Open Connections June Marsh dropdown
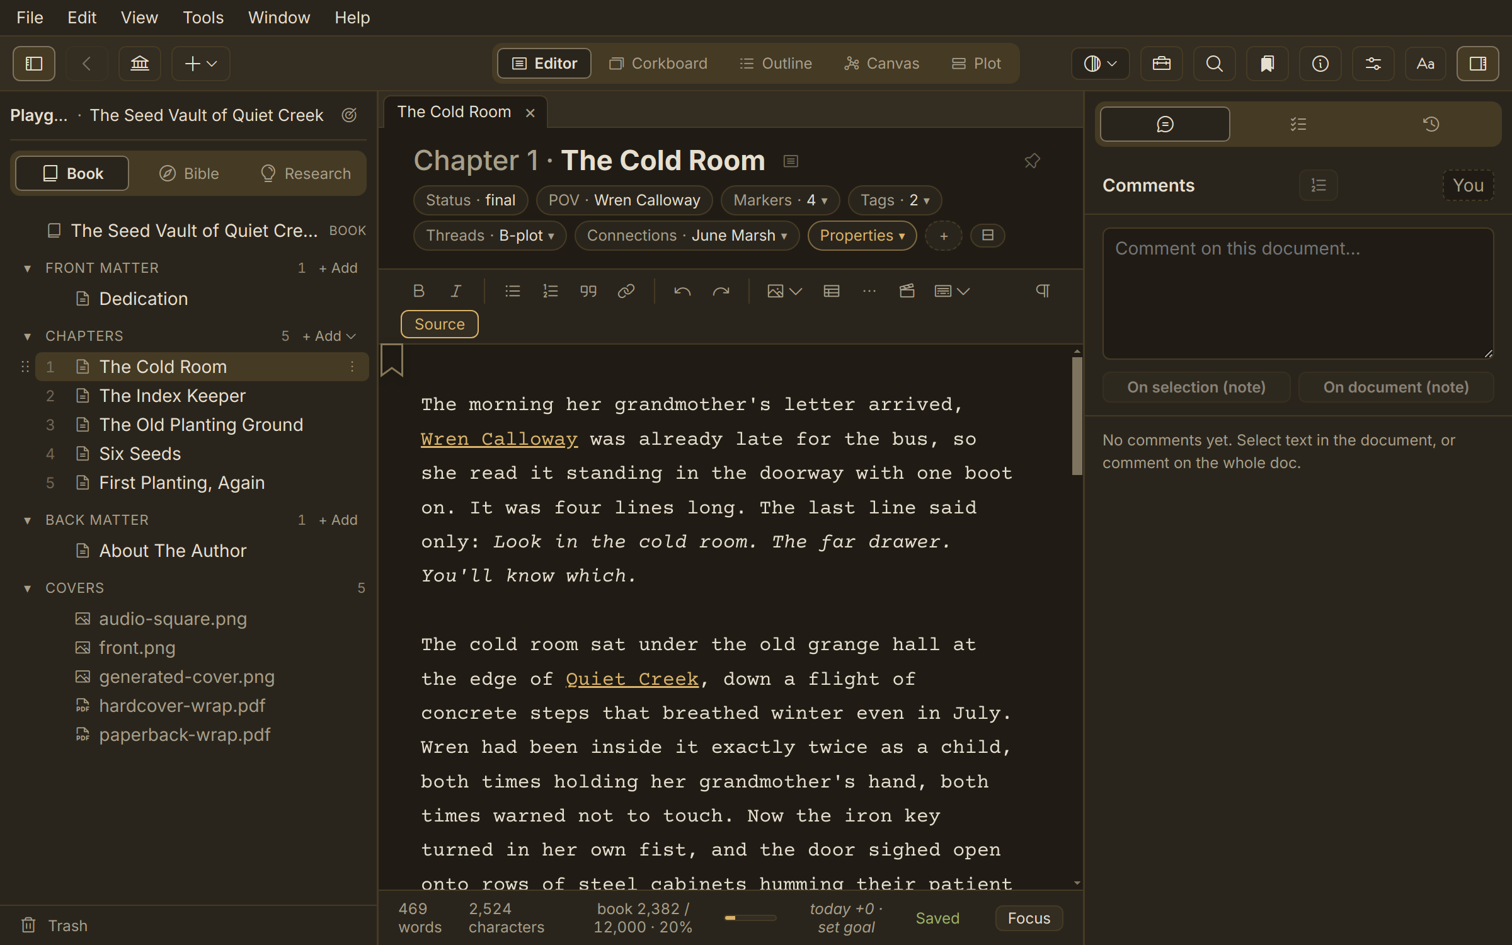 (x=687, y=236)
